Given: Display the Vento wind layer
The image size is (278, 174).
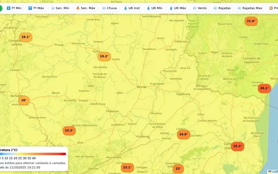Looking at the screenshot, I should (x=200, y=8).
